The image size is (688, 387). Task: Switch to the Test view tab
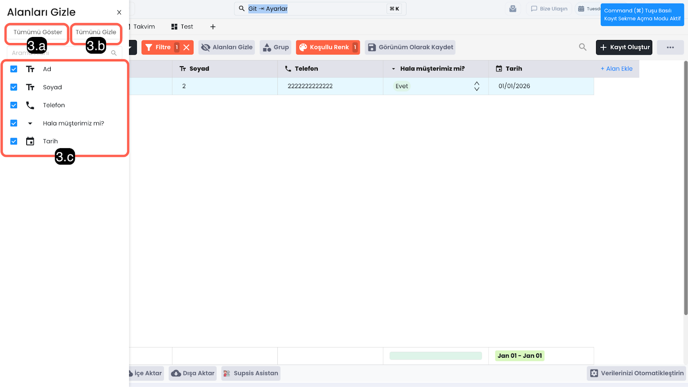(182, 27)
